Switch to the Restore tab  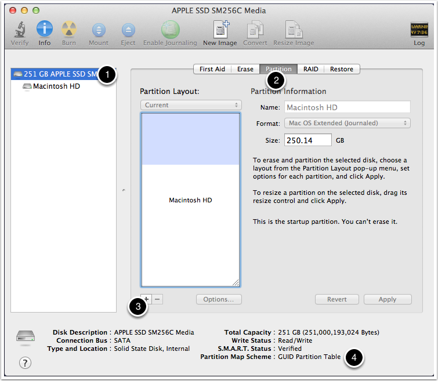click(x=342, y=69)
